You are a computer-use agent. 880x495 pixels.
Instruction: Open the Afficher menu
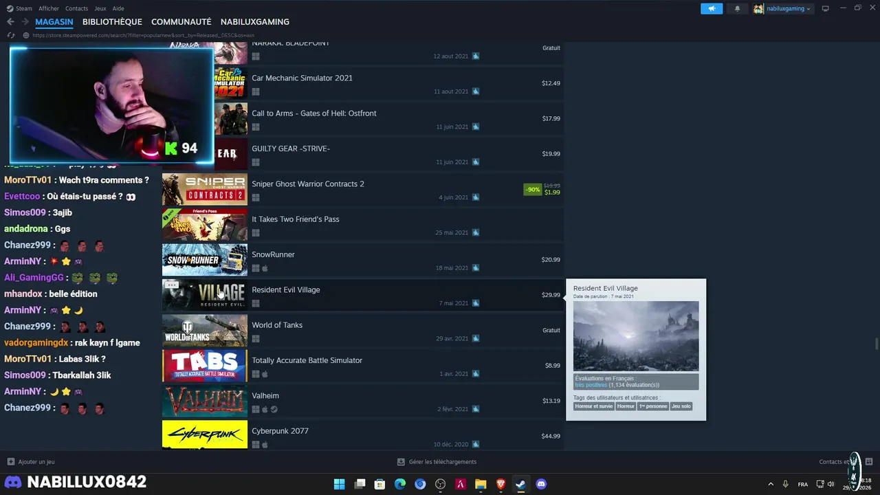point(49,8)
